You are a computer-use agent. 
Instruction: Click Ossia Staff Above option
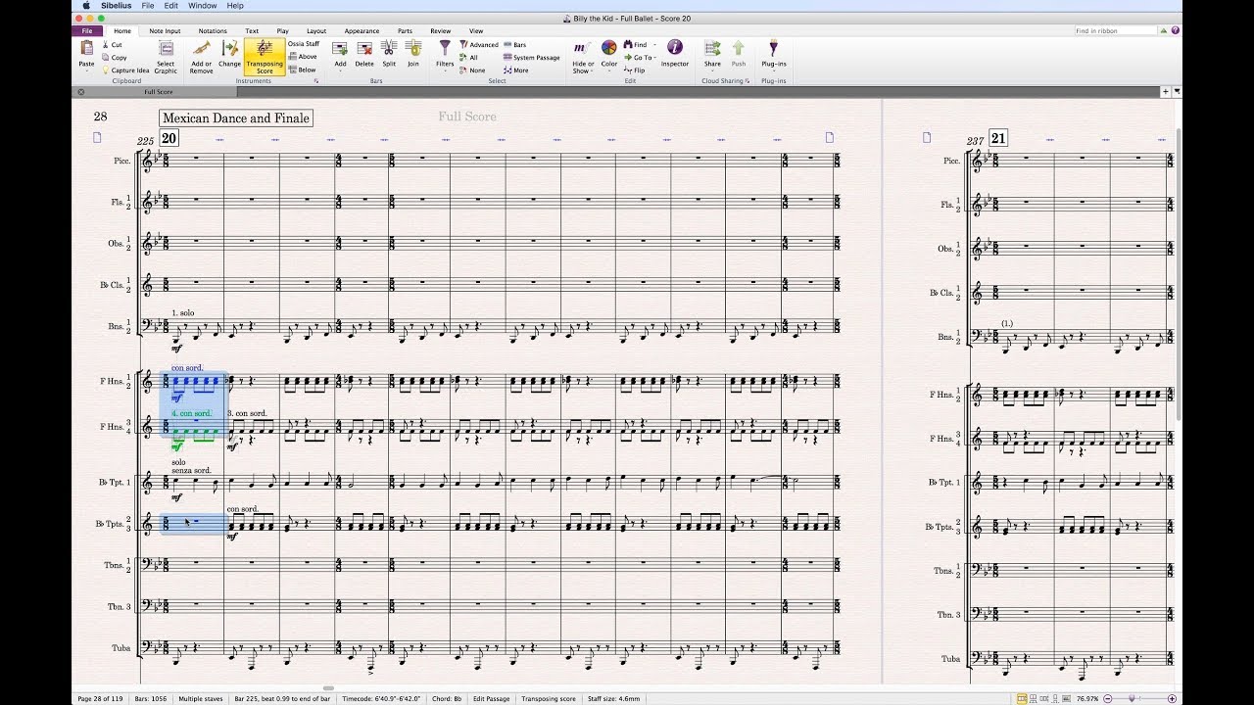point(303,57)
